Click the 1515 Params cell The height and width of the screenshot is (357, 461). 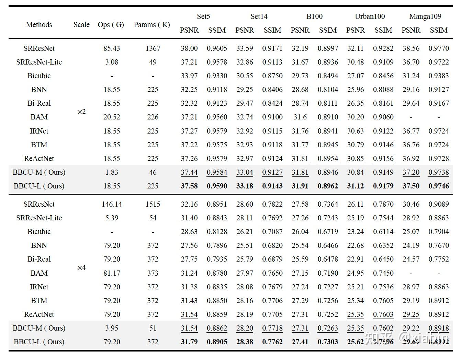[153, 204]
